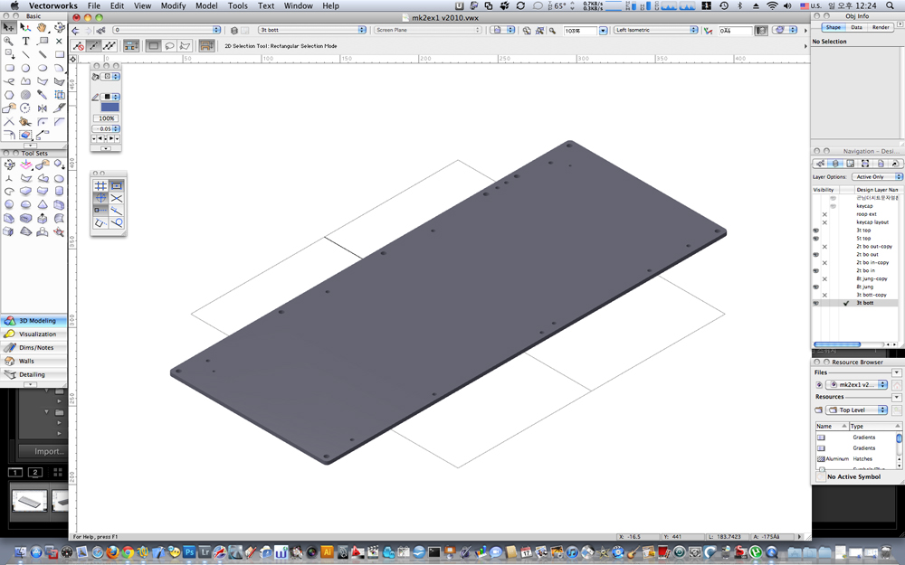Image resolution: width=905 pixels, height=565 pixels.
Task: Click the blue fill color swatch
Action: pyautogui.click(x=110, y=108)
